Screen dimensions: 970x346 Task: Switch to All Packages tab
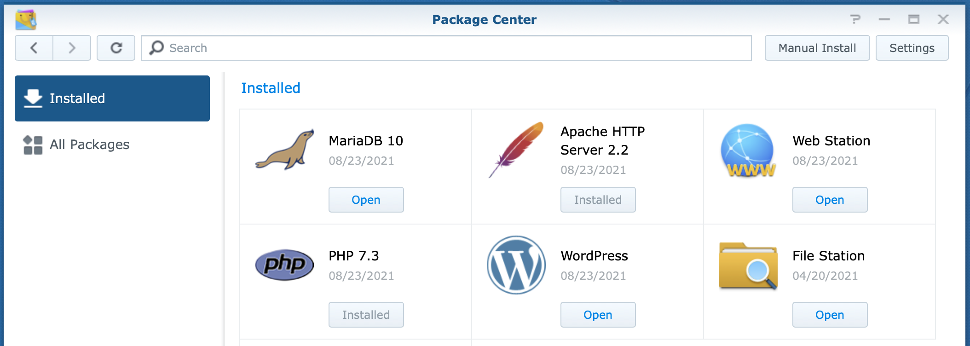coord(112,144)
